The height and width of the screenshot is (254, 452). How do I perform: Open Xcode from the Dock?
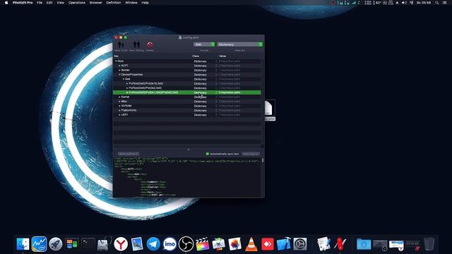284,244
